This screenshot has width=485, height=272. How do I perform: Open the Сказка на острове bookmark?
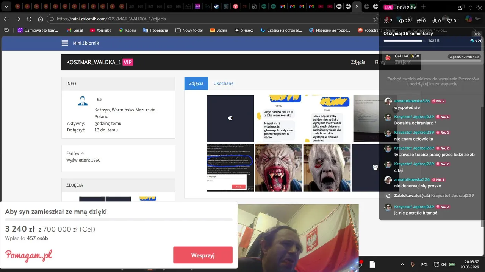(x=281, y=30)
